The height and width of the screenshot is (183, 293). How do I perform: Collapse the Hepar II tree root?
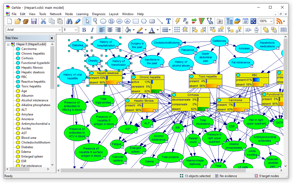click(8, 44)
